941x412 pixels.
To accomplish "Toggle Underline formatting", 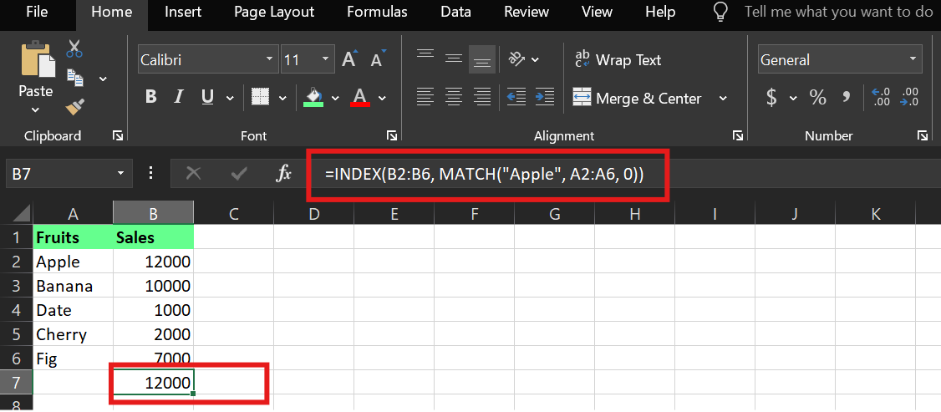I will 207,97.
